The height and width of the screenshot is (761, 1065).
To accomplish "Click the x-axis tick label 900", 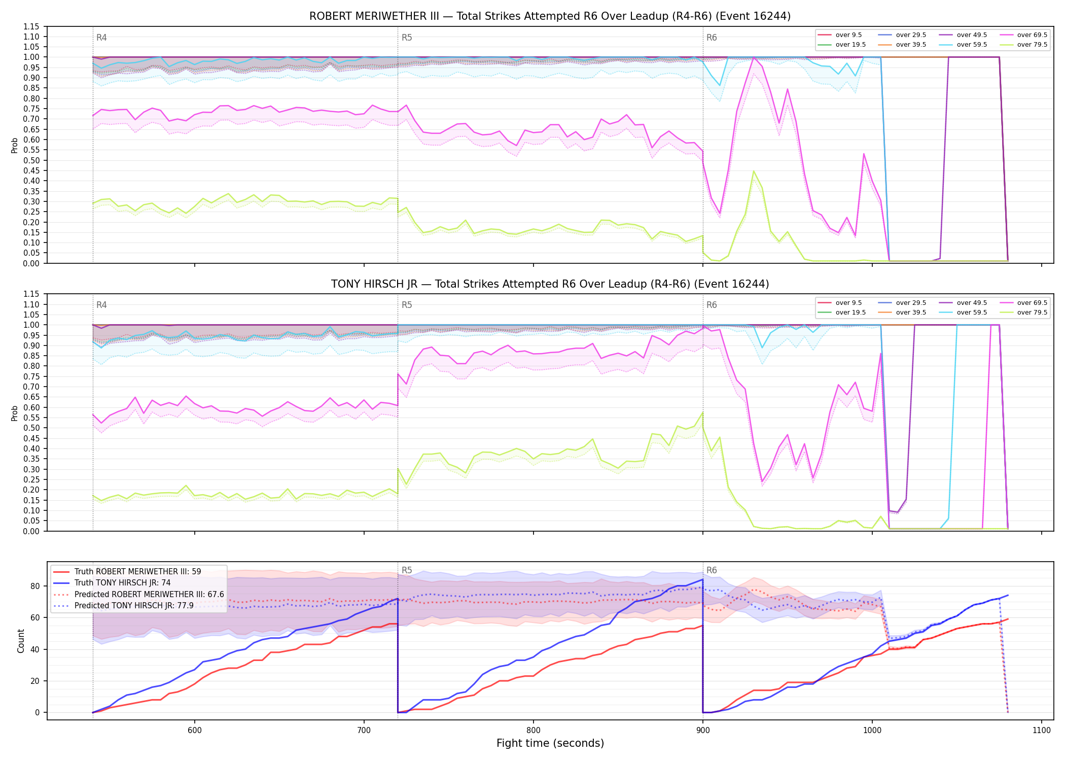I will [x=703, y=730].
